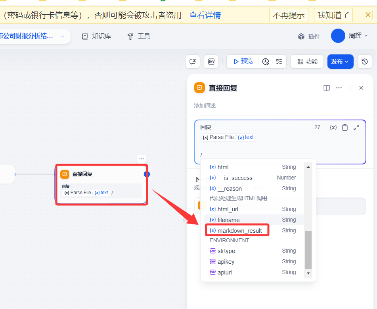Click the insert variable {x} icon

pos(333,127)
